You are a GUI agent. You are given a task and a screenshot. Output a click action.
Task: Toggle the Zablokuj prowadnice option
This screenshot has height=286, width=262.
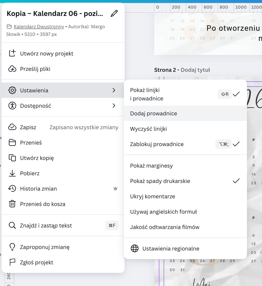point(185,144)
